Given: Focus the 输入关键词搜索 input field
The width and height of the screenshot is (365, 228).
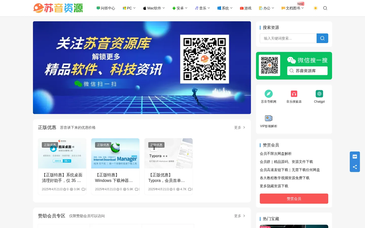Looking at the screenshot, I should pos(288,38).
